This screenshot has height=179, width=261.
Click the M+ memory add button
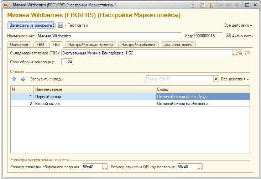pyautogui.click(x=229, y=5)
